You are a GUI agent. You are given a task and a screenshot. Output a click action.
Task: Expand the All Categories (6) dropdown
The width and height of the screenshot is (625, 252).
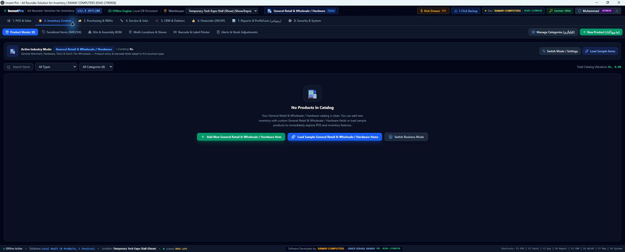click(x=96, y=67)
